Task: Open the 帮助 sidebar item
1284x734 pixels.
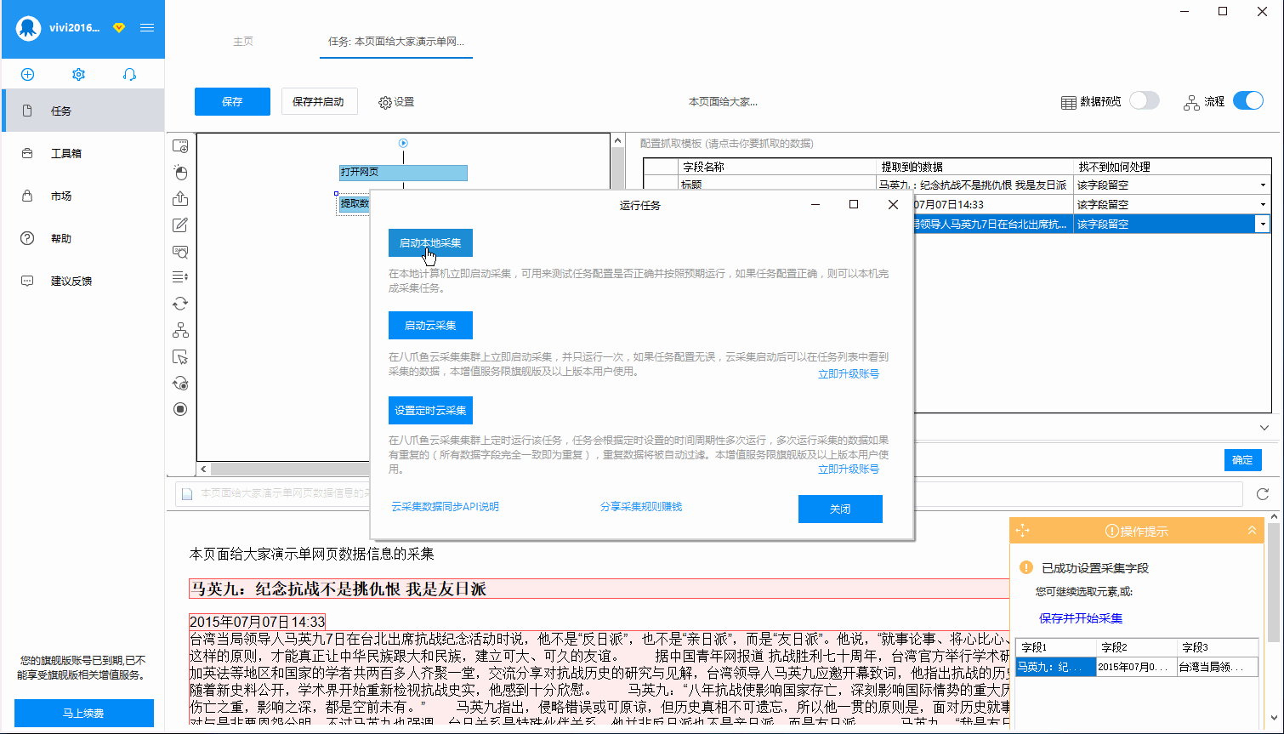Action: click(82, 238)
